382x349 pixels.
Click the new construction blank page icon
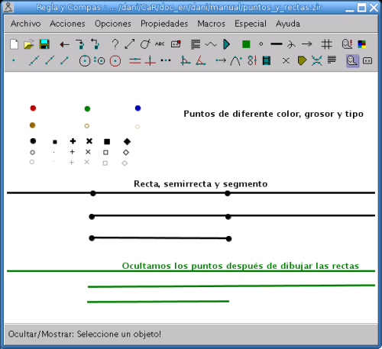[x=14, y=44]
